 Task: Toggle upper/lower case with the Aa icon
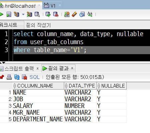(x=90, y=14)
